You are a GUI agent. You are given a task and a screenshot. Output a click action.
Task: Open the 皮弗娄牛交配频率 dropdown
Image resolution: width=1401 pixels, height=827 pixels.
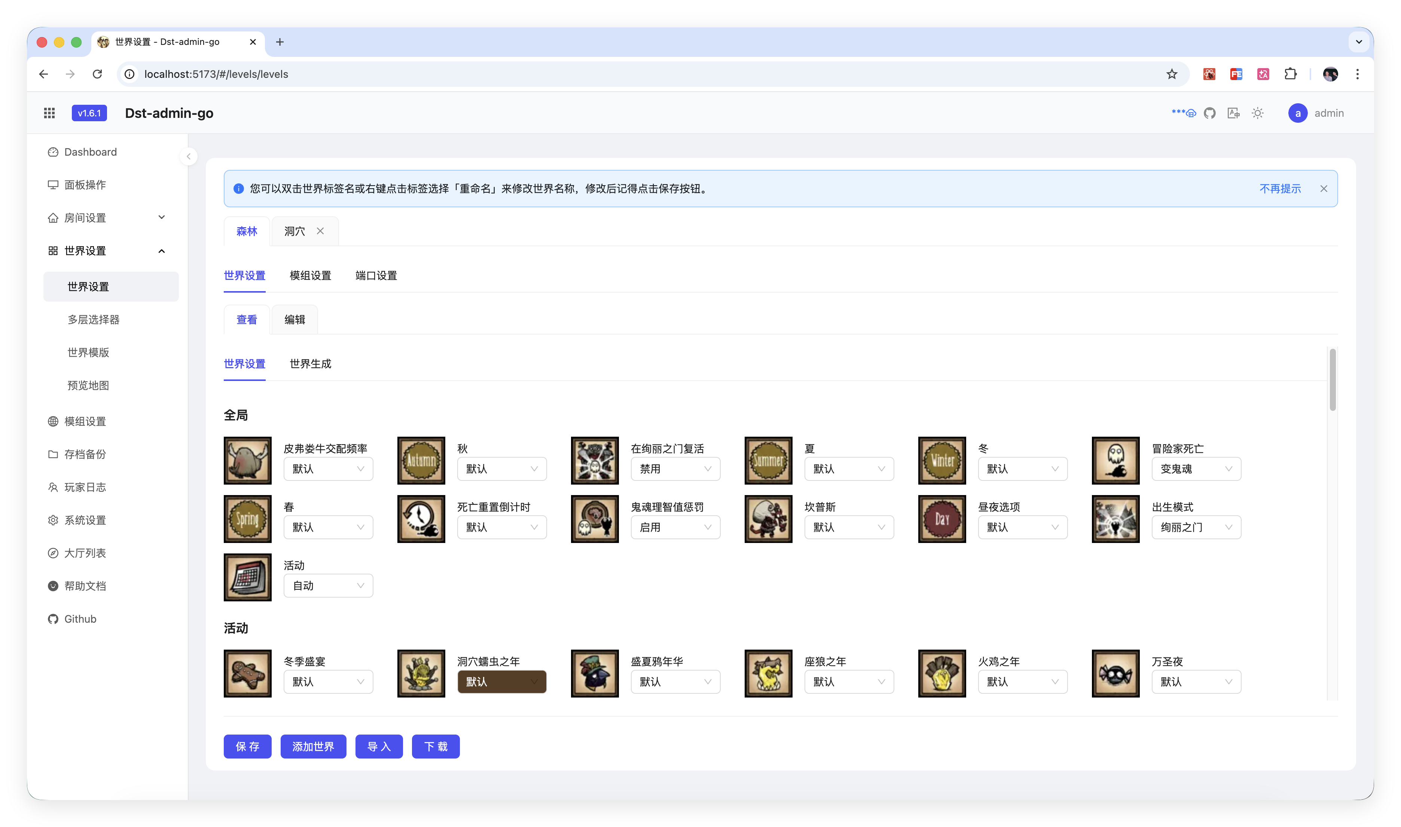(328, 469)
